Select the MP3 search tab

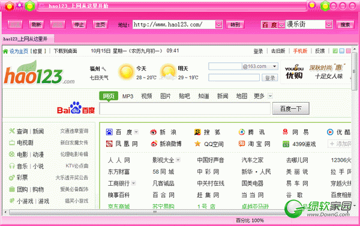coord(128,96)
